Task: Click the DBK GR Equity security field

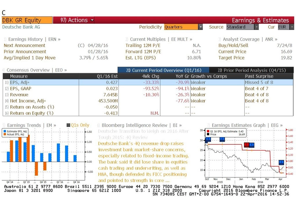Action: tap(27, 20)
